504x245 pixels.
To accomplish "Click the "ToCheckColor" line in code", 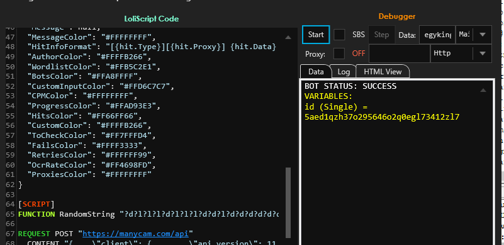I will [x=91, y=135].
